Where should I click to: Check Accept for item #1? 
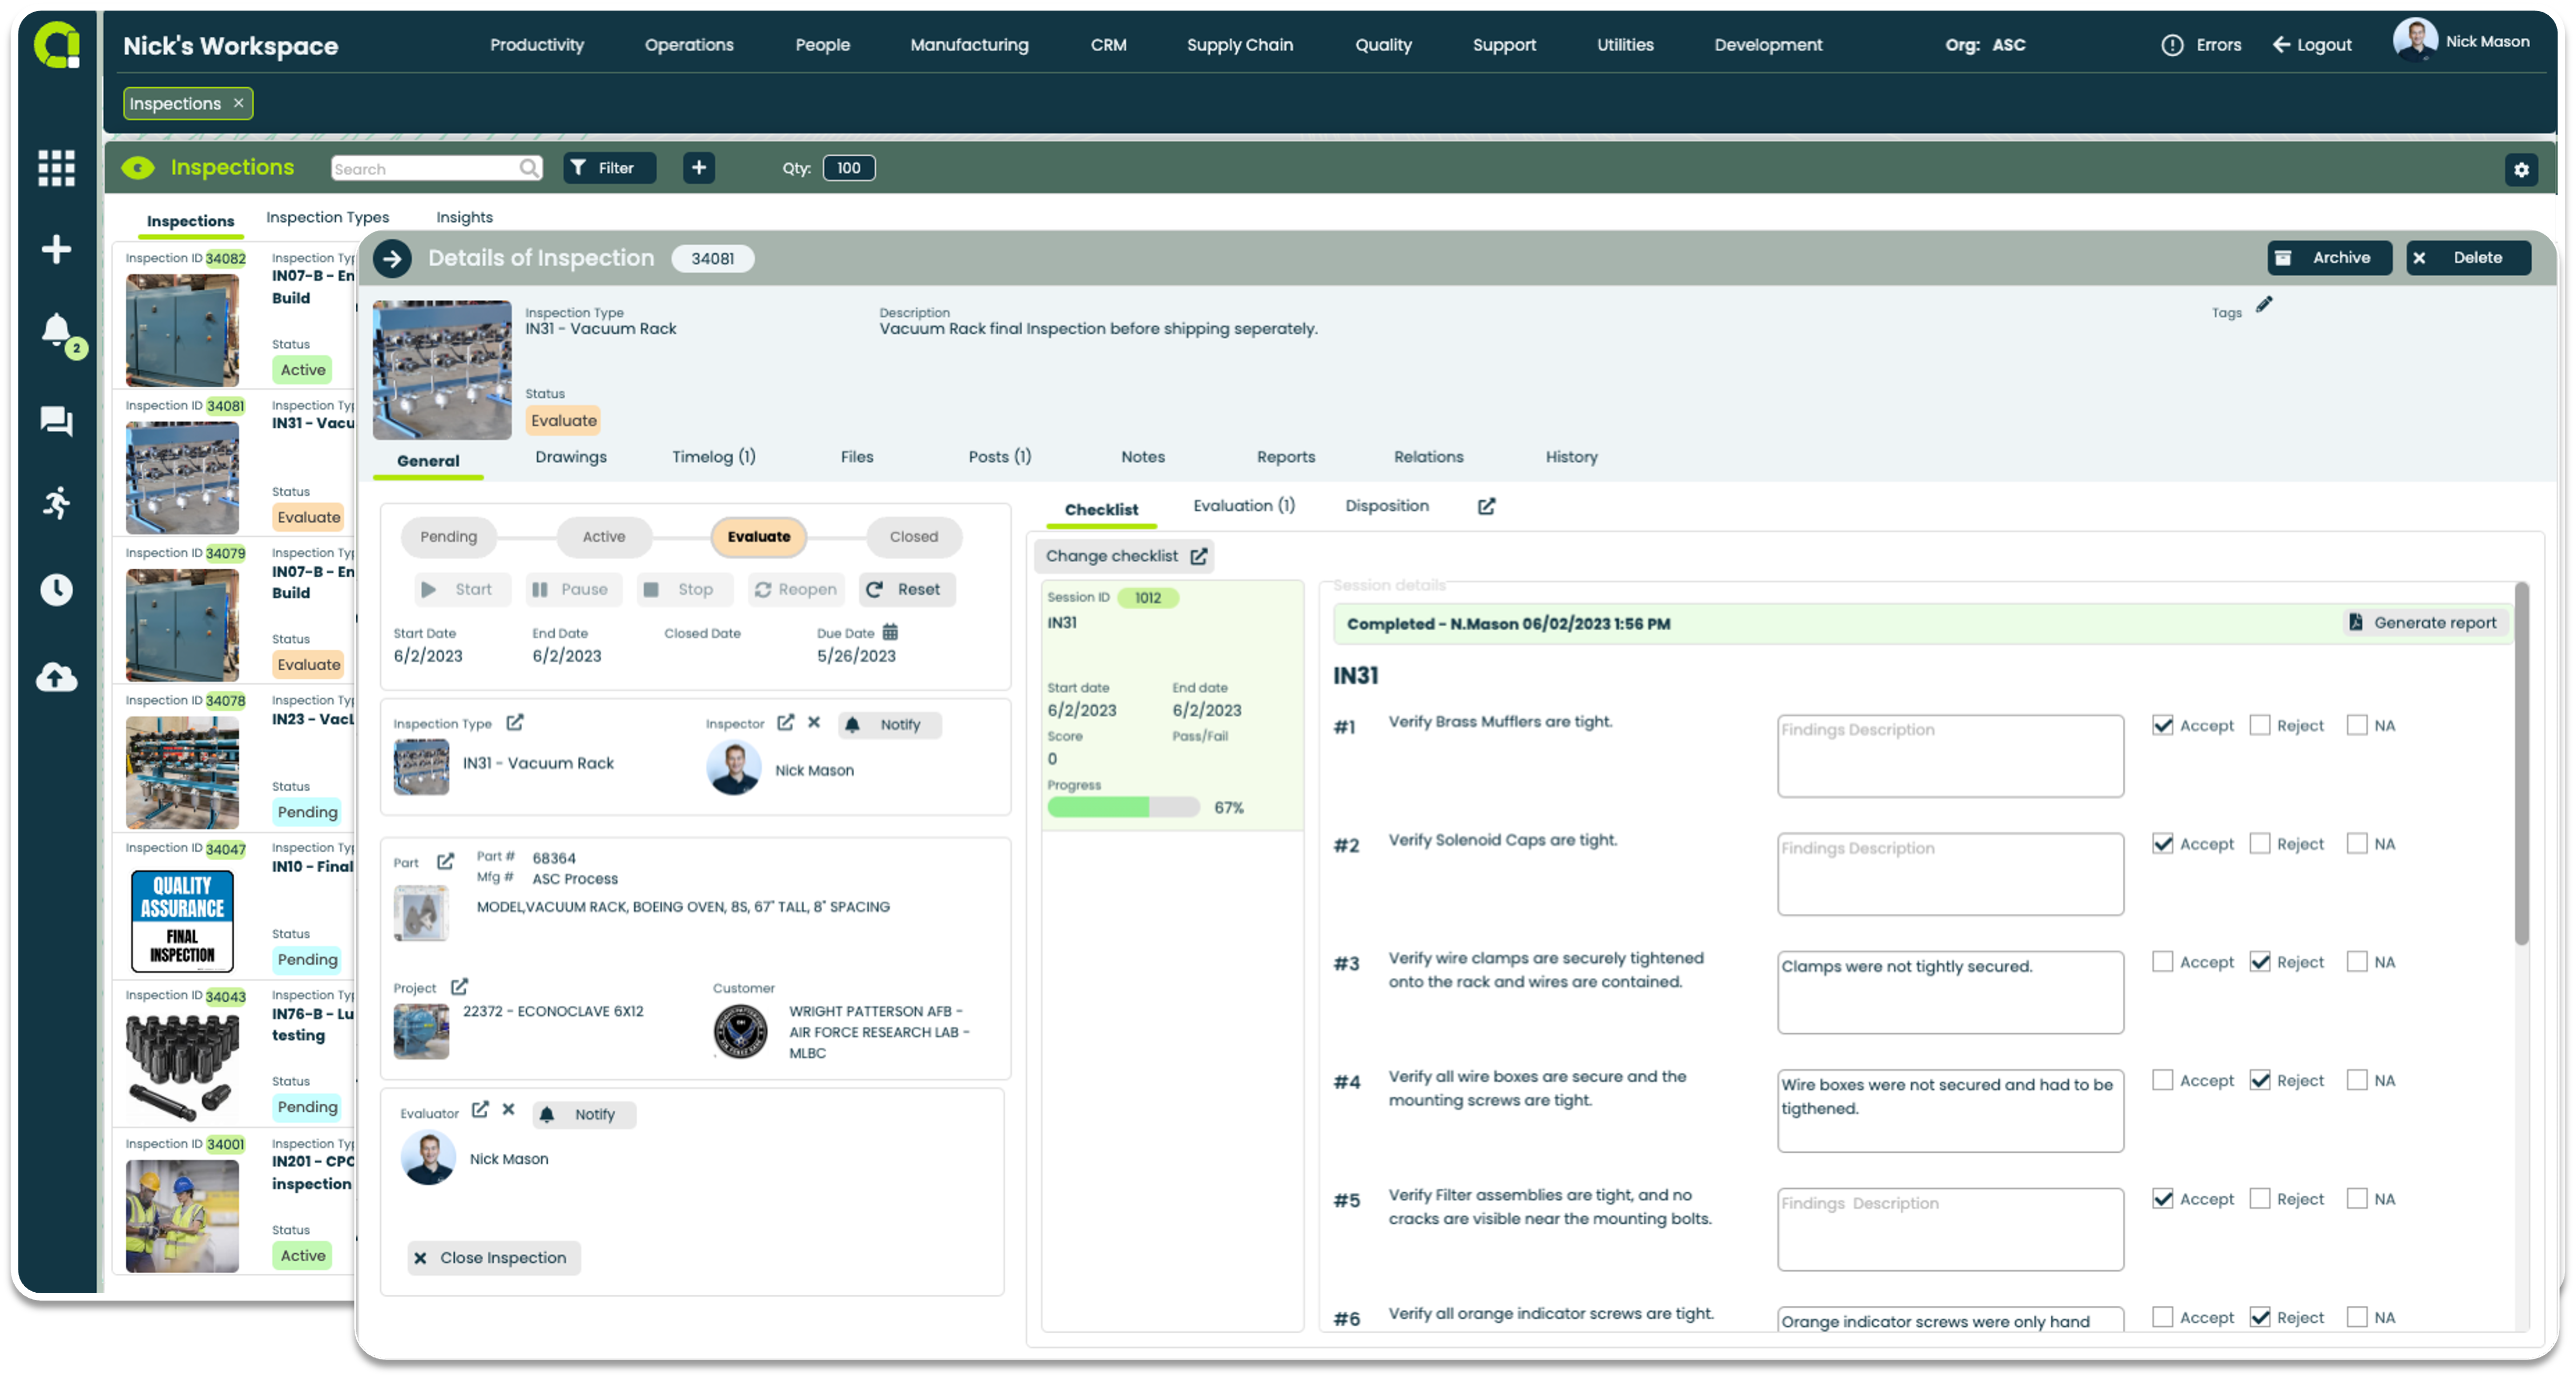point(2163,726)
